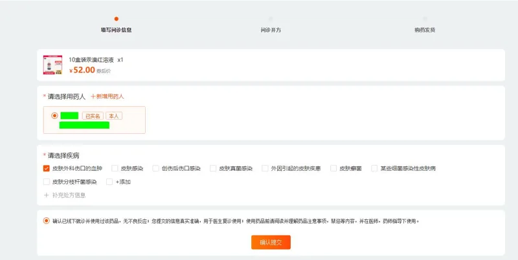Select the patient radio button

click(x=54, y=116)
